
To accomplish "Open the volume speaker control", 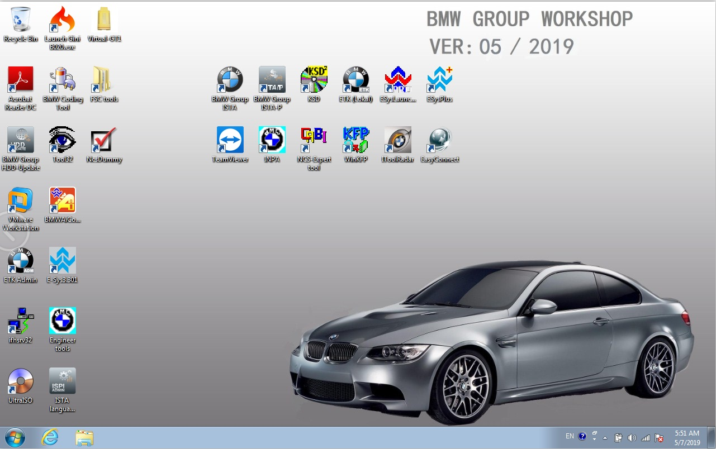I will click(x=632, y=438).
